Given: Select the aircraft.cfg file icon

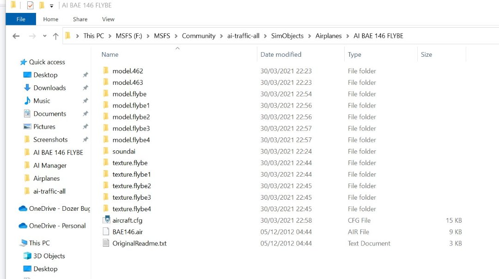Looking at the screenshot, I should coord(106,220).
